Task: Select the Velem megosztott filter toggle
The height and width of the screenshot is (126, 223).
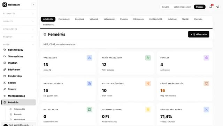Action: coord(182,7)
